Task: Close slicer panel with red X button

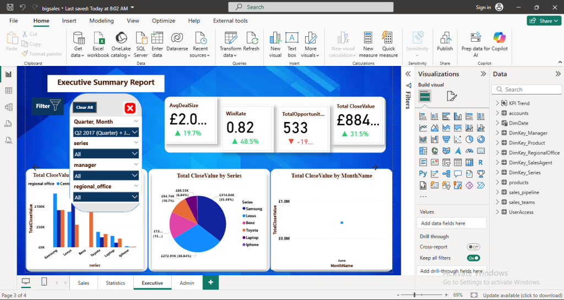Action: [x=130, y=108]
